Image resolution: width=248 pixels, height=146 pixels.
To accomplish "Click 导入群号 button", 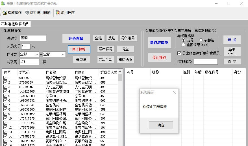I will tap(128, 38).
